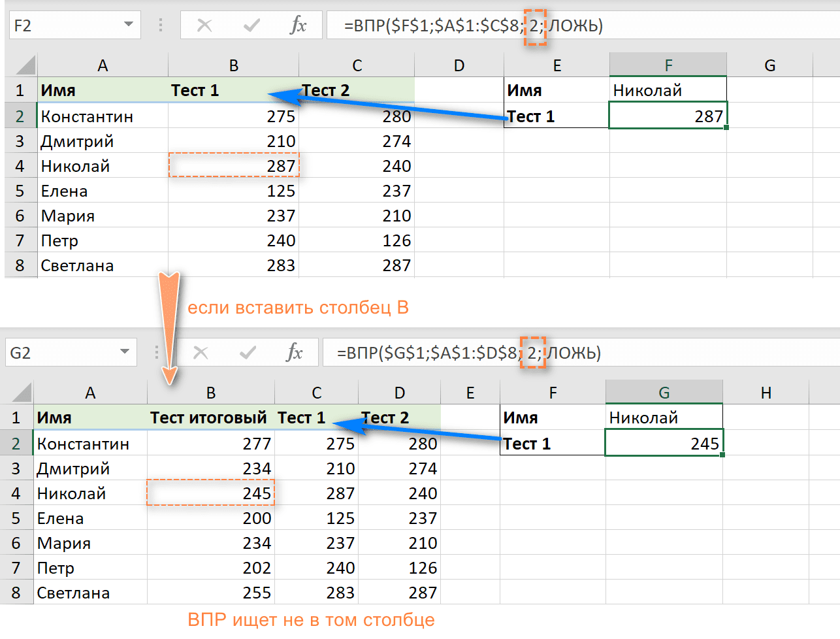840x639 pixels.
Task: Click the cancel X beside the F2 name box
Action: click(204, 25)
